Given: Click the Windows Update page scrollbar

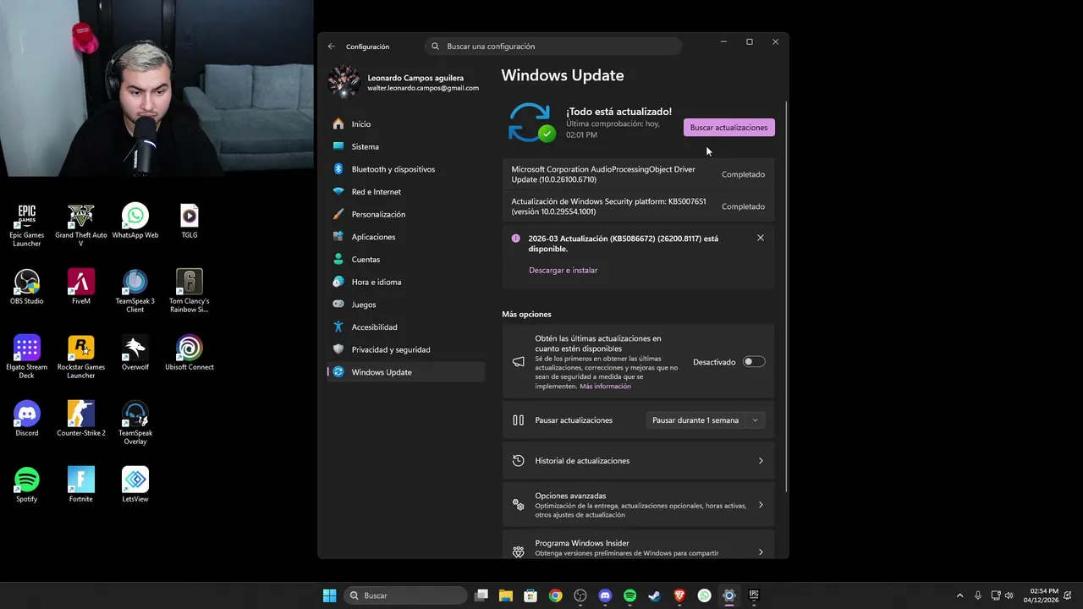Looking at the screenshot, I should point(787,296).
